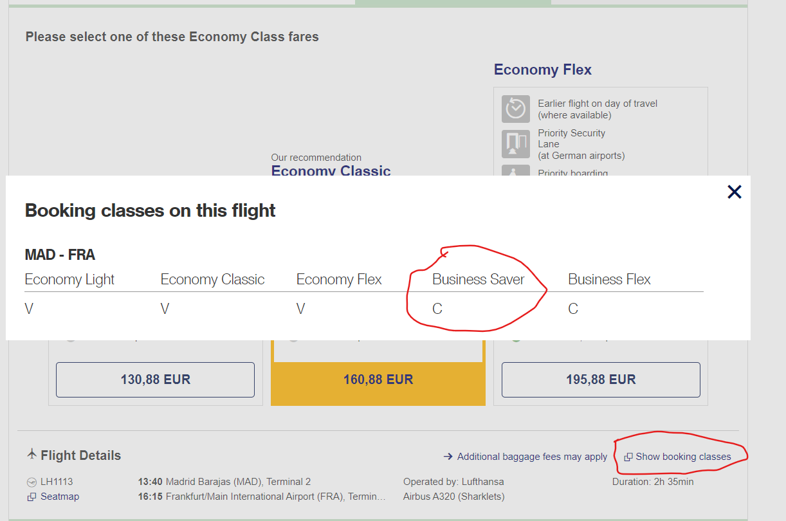Click the Show booking classes link text
This screenshot has height=521, width=786.
pos(683,457)
